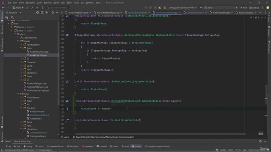Click gutter override icon at line 126
Viewport: 271px width, 152px height.
(67, 101)
